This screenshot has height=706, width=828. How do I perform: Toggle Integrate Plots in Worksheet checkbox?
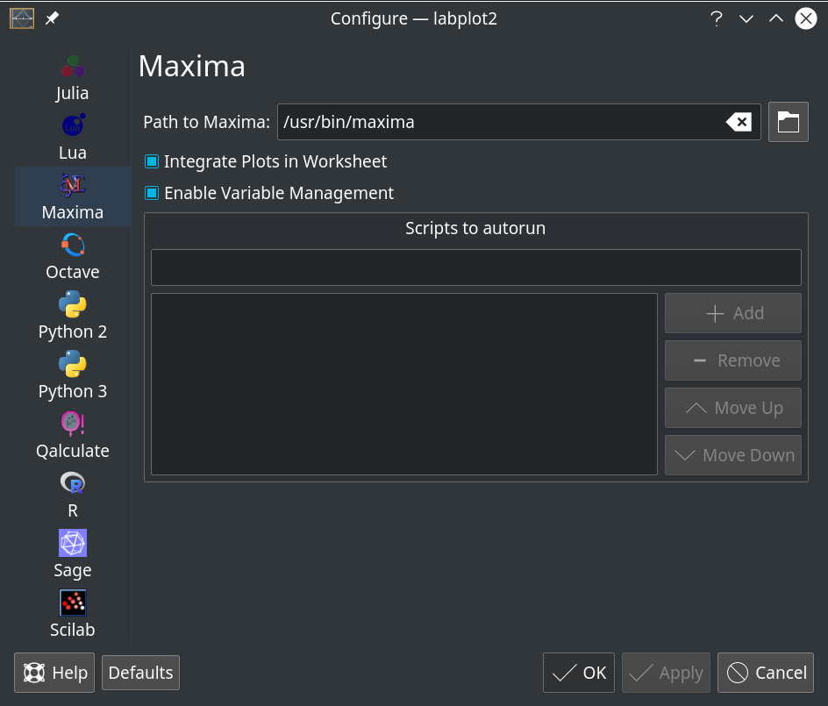152,161
